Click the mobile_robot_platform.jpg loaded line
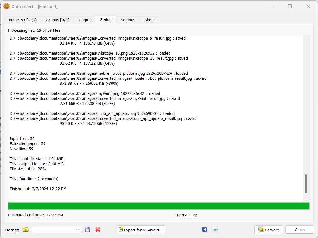The height and width of the screenshot is (238, 318). (x=99, y=73)
